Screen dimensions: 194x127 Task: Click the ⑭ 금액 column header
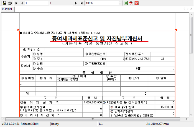pyautogui.click(x=161, y=78)
